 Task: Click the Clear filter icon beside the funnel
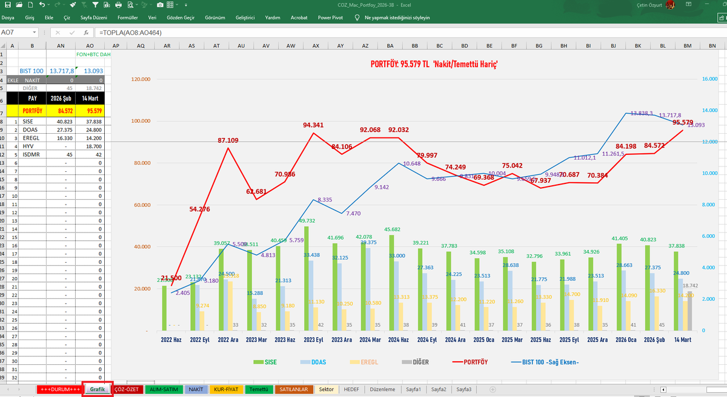(x=84, y=5)
